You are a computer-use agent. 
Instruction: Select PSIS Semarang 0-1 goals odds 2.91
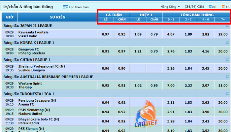(x=171, y=112)
